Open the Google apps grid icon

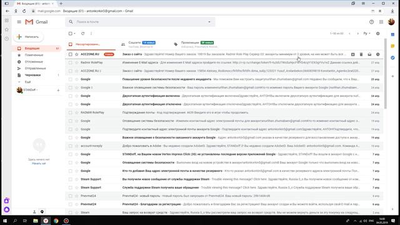(381, 22)
